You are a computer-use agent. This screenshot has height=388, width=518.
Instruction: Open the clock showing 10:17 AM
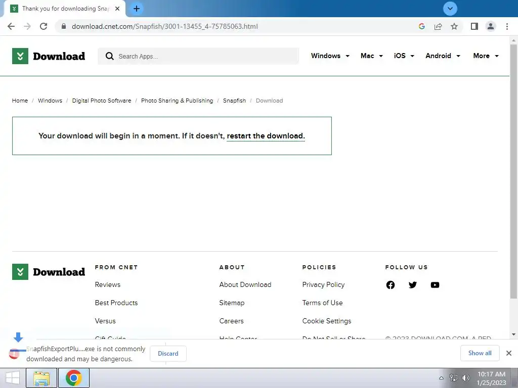[x=491, y=378]
